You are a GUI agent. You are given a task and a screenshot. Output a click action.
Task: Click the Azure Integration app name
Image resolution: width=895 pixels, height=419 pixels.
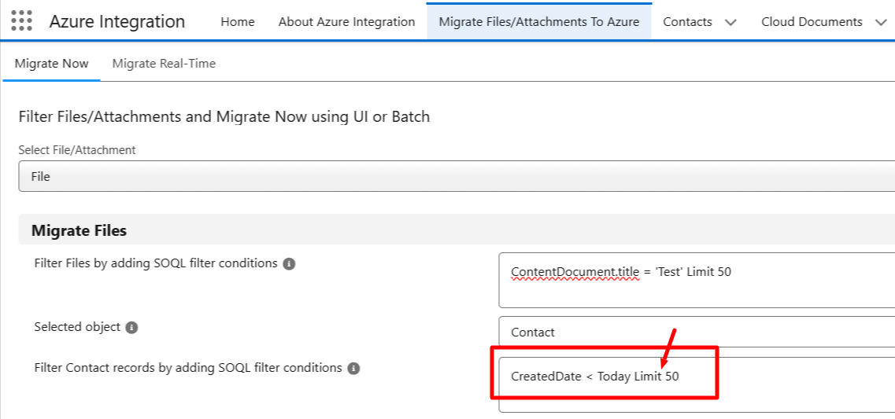117,22
